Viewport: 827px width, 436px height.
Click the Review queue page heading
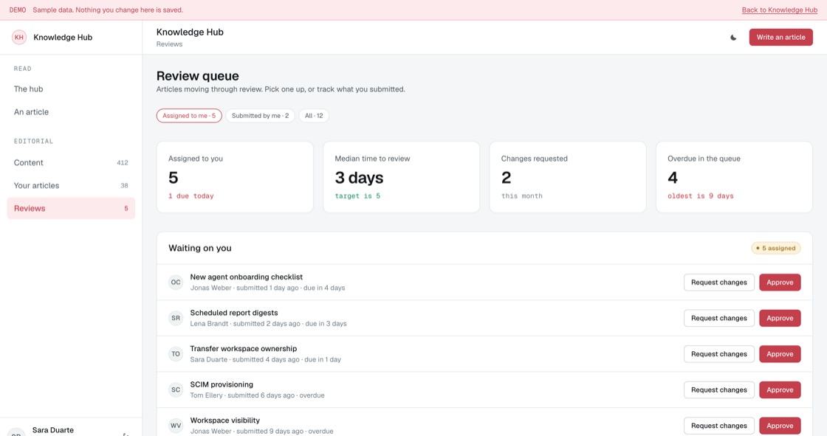pos(198,76)
